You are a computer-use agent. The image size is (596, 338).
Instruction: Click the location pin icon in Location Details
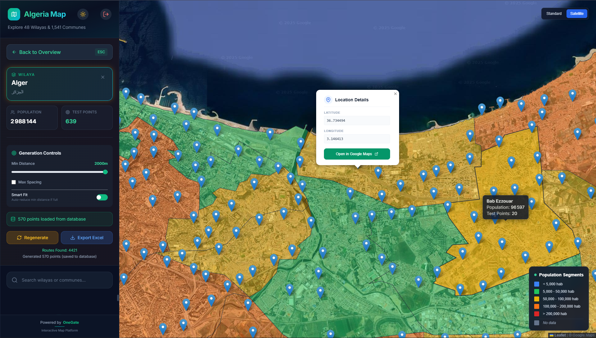pos(328,100)
